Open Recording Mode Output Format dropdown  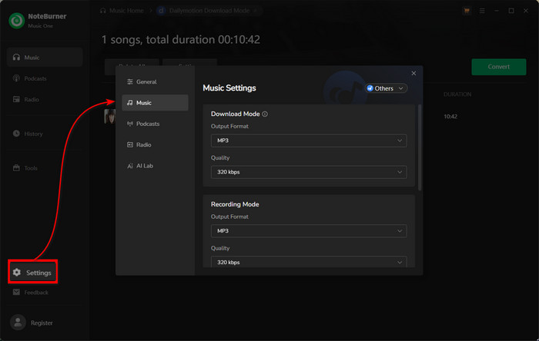(309, 231)
